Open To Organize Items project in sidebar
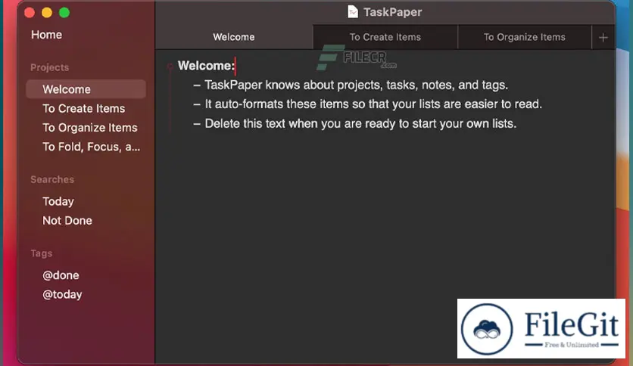The height and width of the screenshot is (366, 633). click(90, 127)
